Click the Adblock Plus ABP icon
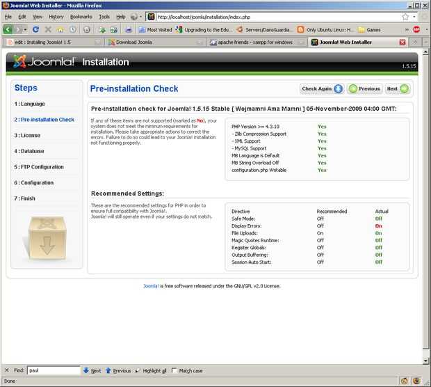431x387 pixels. [x=416, y=29]
